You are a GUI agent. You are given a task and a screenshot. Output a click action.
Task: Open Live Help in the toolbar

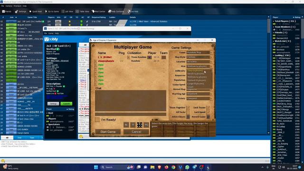(x=133, y=11)
